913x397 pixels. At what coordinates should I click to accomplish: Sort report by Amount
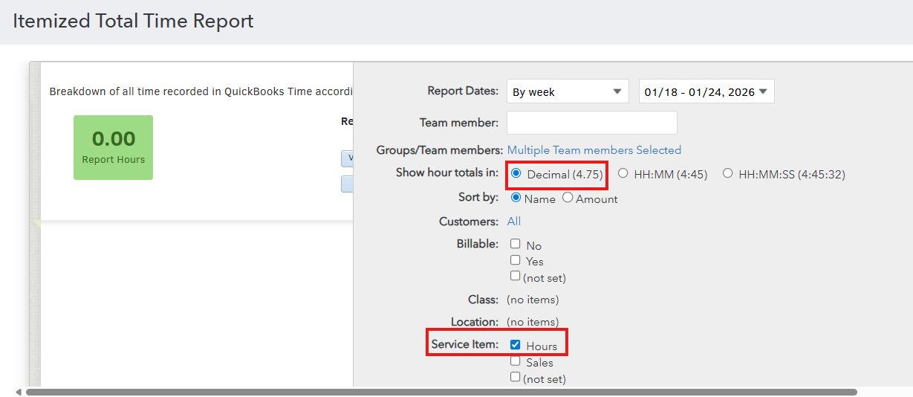568,198
